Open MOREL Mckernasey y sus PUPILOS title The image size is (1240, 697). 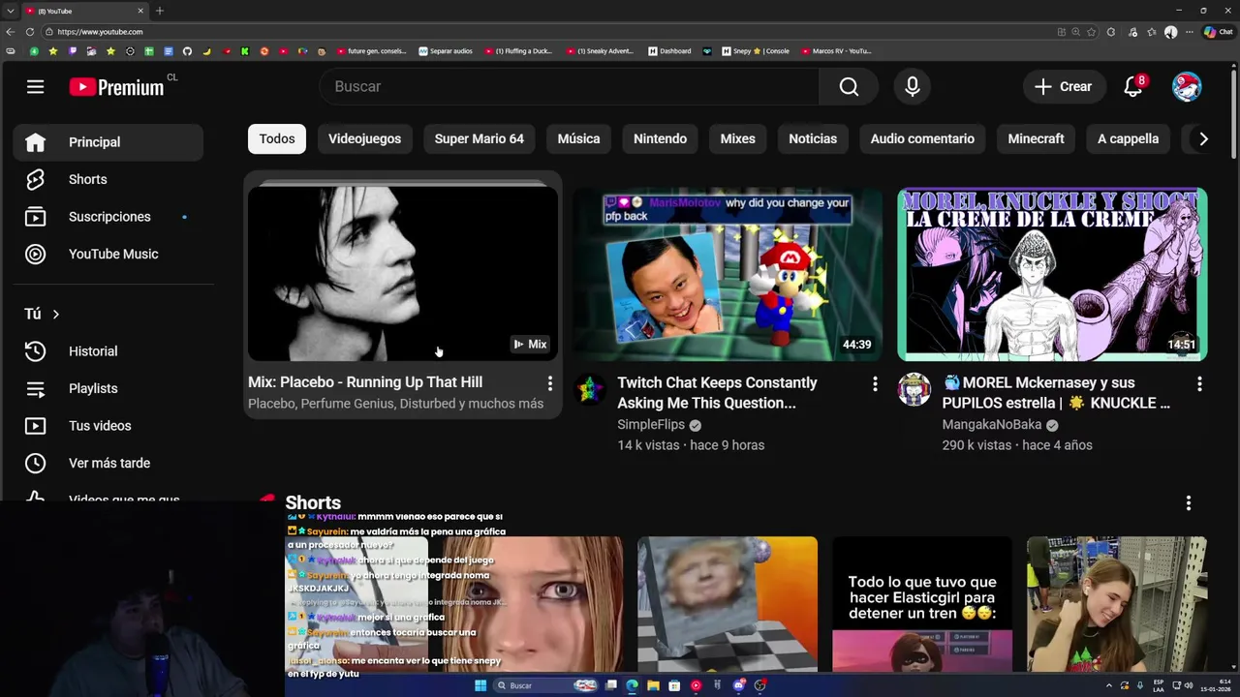[1056, 393]
